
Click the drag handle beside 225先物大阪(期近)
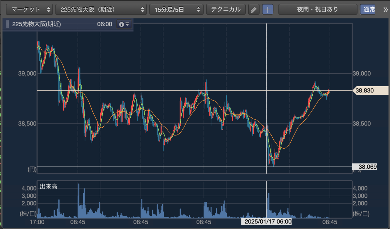tap(7, 24)
